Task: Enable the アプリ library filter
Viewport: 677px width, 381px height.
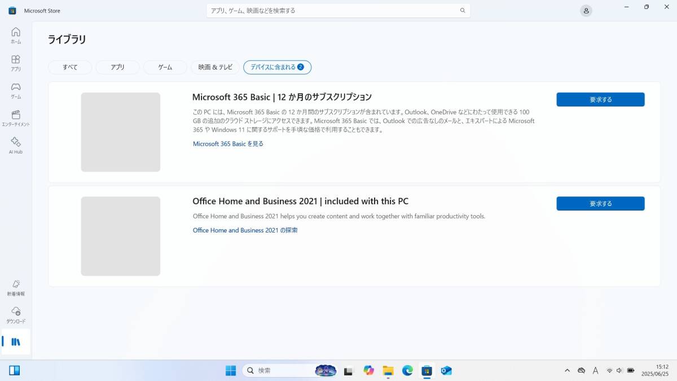Action: click(117, 67)
